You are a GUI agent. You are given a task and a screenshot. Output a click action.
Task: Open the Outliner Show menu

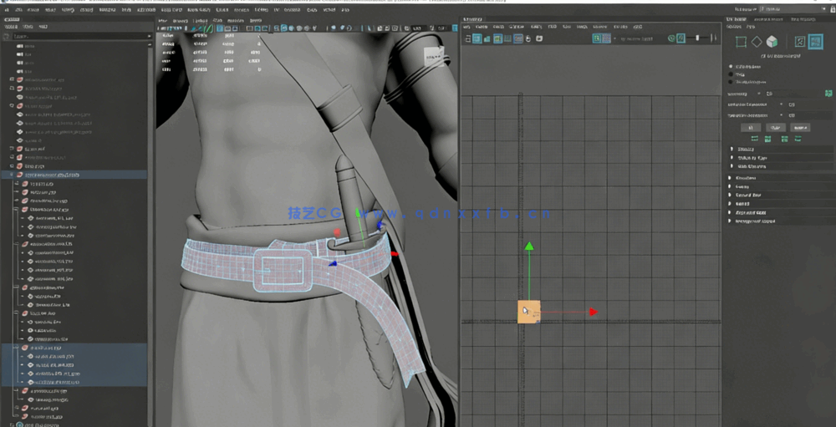click(x=27, y=27)
